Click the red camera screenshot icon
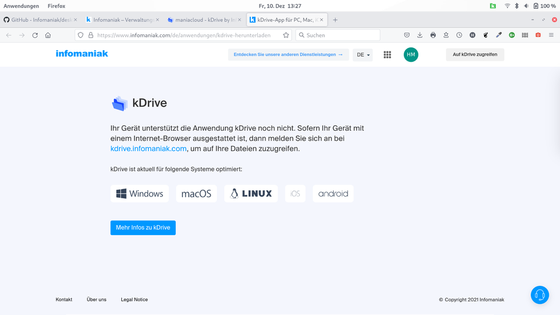The height and width of the screenshot is (315, 560). tap(538, 35)
